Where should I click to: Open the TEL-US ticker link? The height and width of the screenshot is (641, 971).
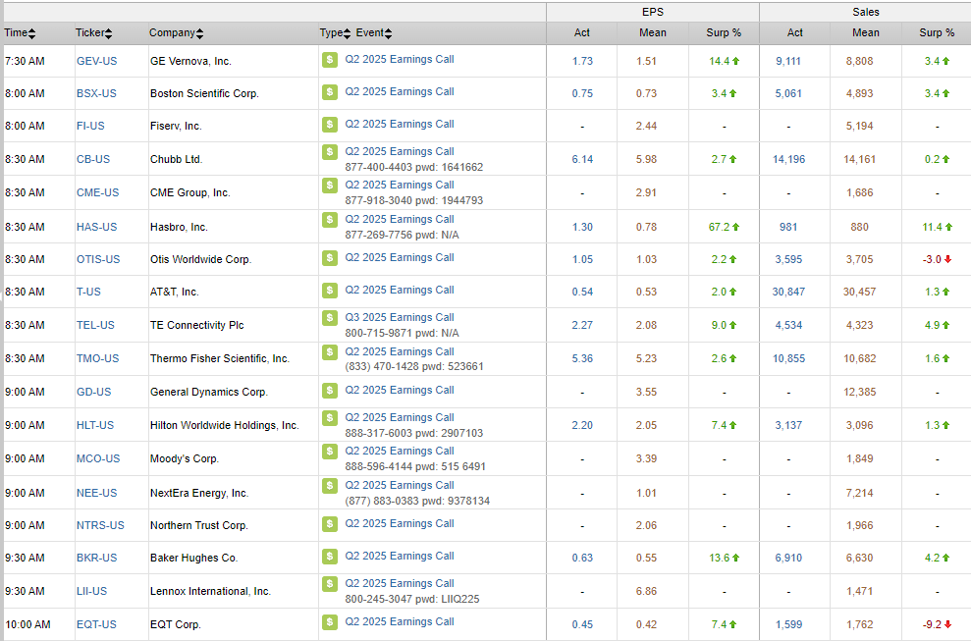pyautogui.click(x=95, y=325)
